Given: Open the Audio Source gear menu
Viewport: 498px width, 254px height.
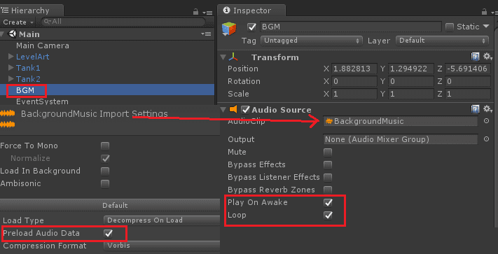Looking at the screenshot, I should [x=487, y=109].
